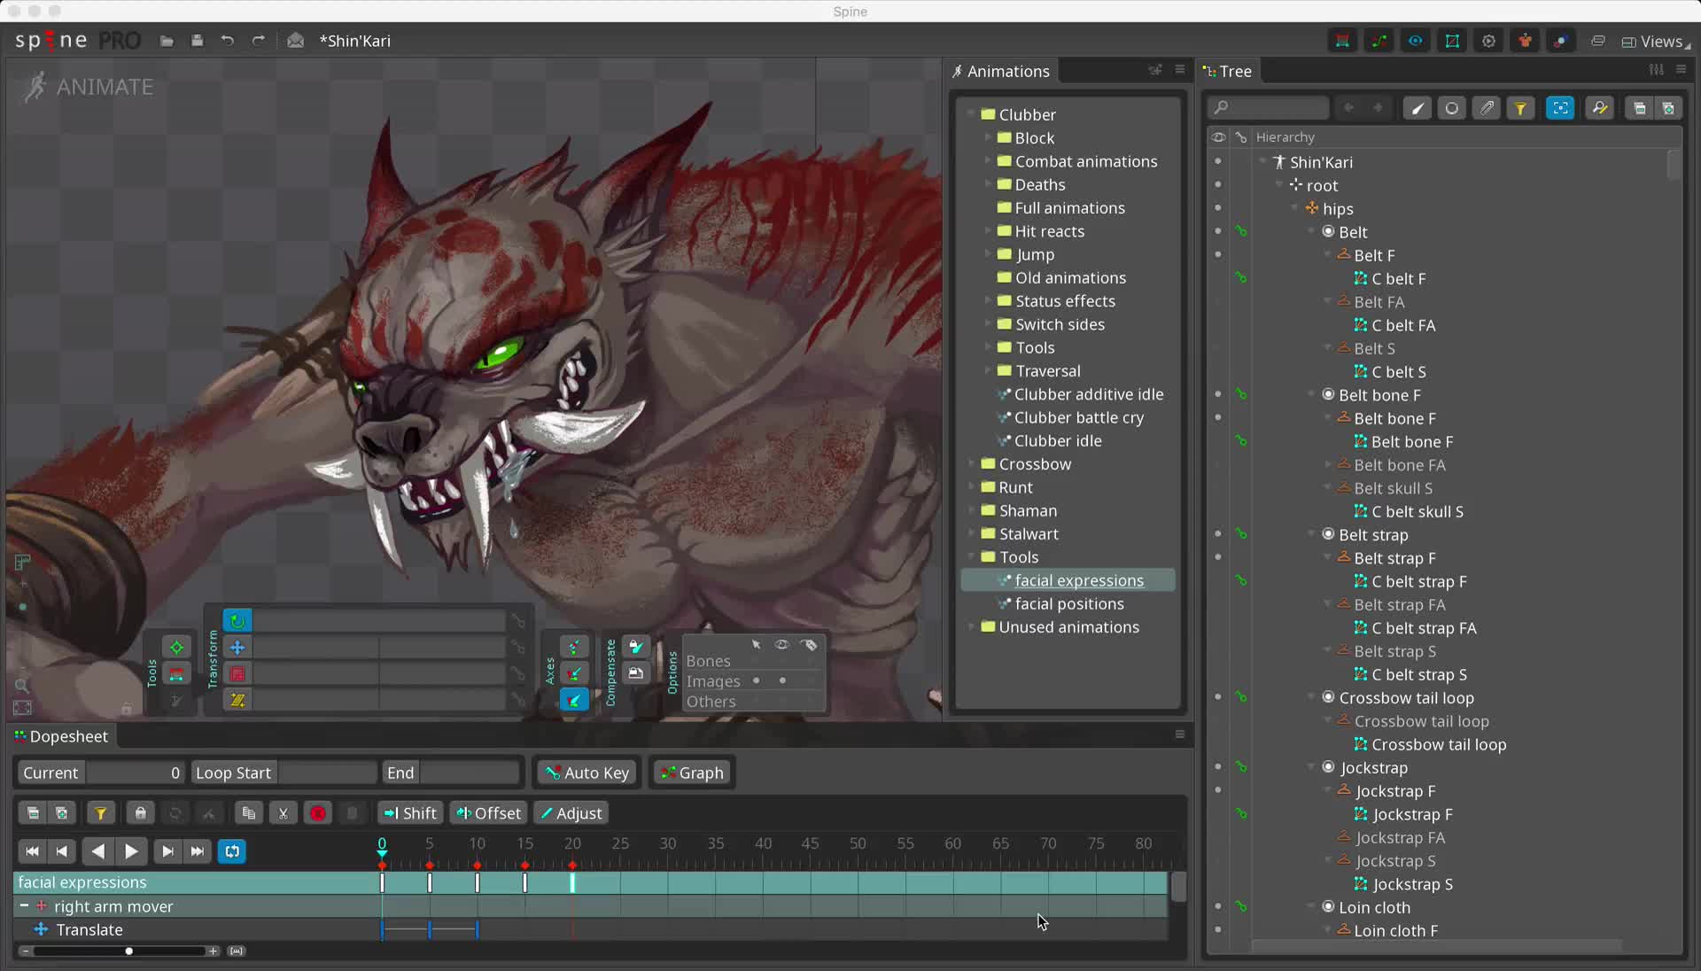Expand the Combat animations folder
The image size is (1701, 971).
[x=987, y=160]
